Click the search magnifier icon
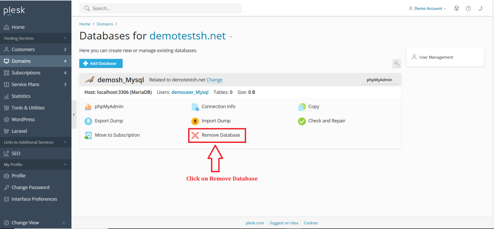Image resolution: width=494 pixels, height=229 pixels. coord(87,9)
